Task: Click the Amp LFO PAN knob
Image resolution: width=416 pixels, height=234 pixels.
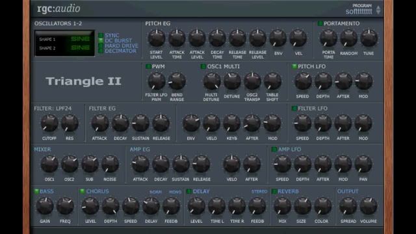Action: tap(363, 164)
